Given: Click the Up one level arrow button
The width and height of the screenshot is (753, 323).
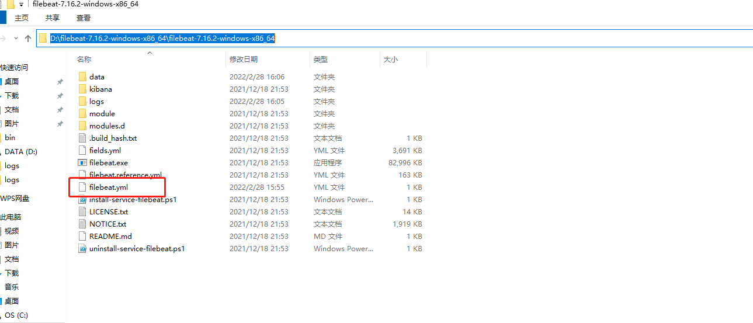Looking at the screenshot, I should tap(27, 39).
